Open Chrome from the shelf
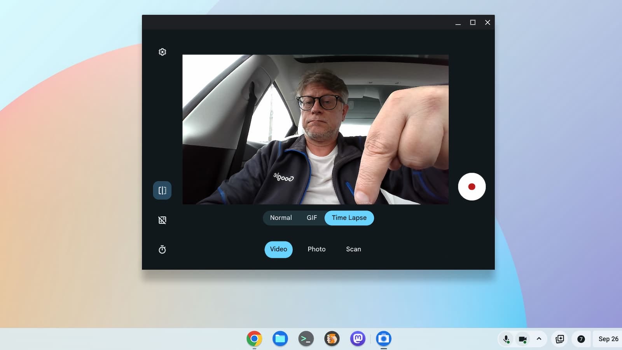The image size is (622, 350). [254, 339]
